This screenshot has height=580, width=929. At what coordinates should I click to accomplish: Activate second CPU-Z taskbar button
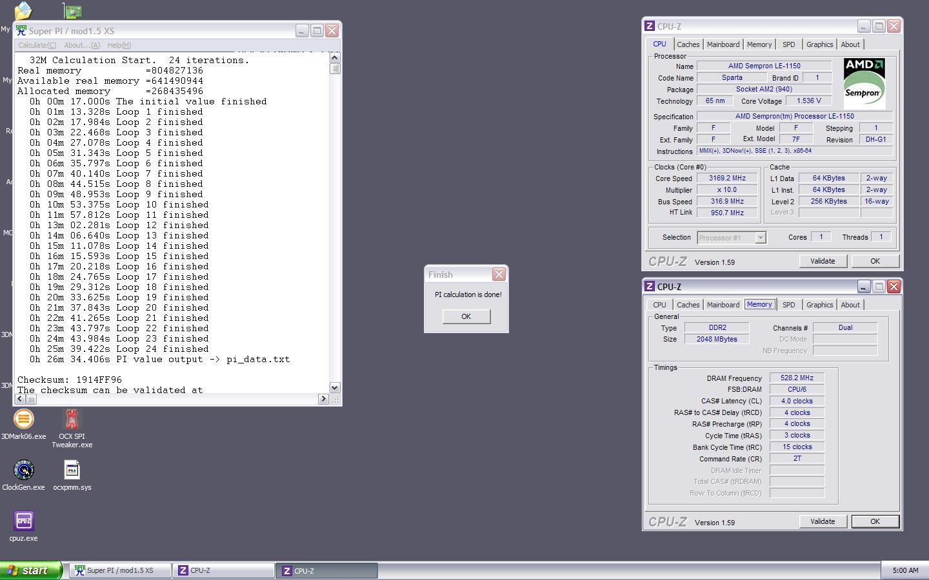coord(327,570)
